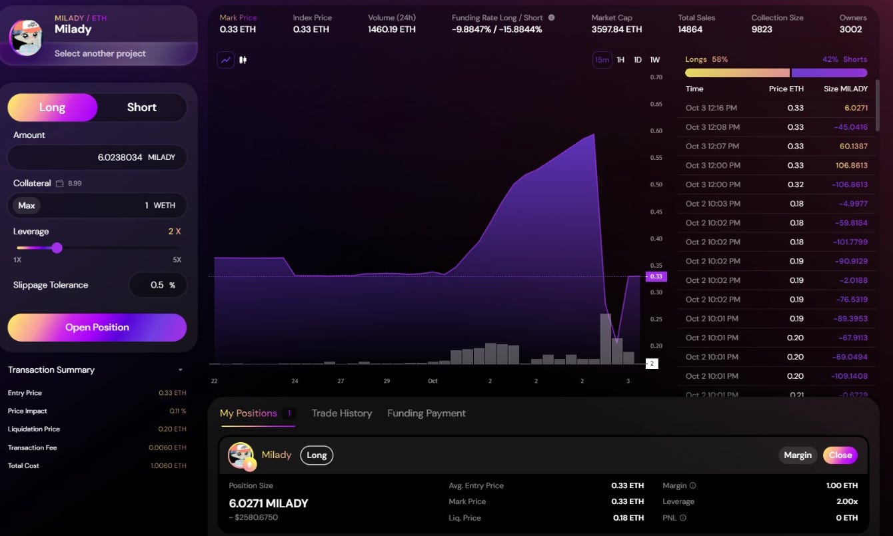The height and width of the screenshot is (536, 893).
Task: Click the Margin info icon in position
Action: tap(693, 485)
